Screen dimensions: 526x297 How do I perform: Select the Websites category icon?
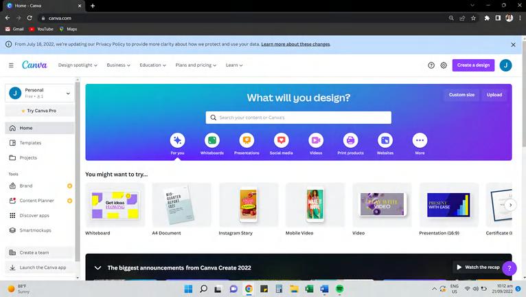tap(385, 140)
